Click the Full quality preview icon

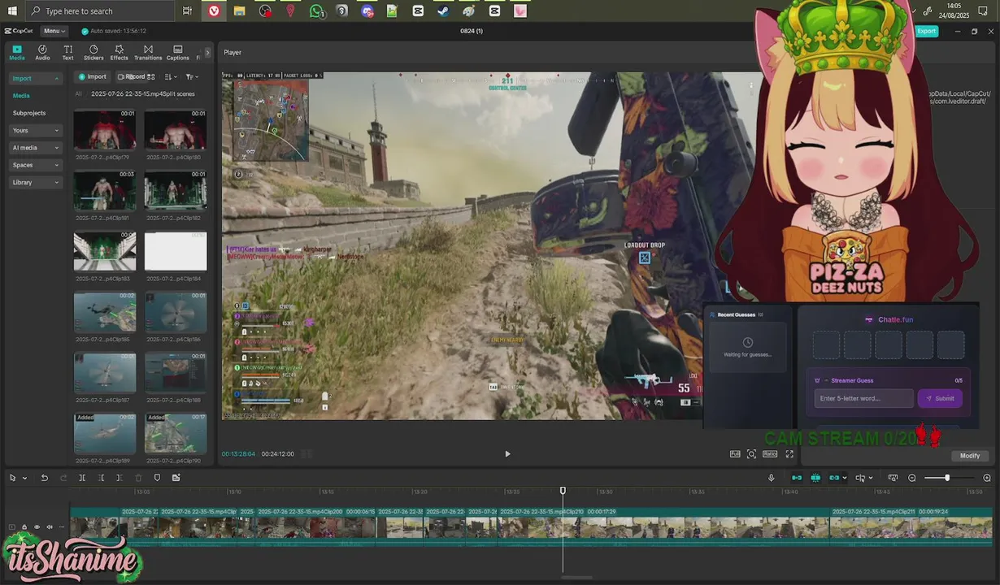(x=735, y=454)
